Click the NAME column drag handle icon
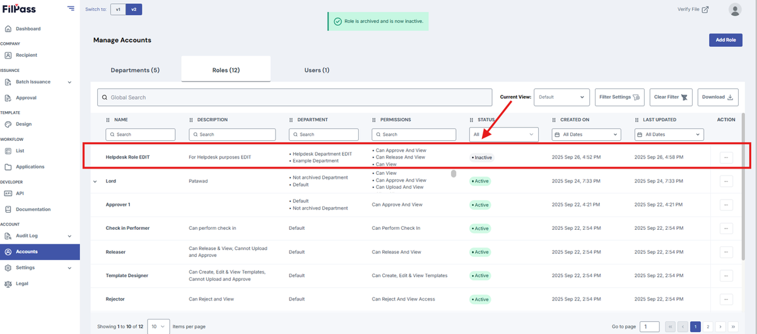Screen dimensions: 757x334 pos(108,119)
